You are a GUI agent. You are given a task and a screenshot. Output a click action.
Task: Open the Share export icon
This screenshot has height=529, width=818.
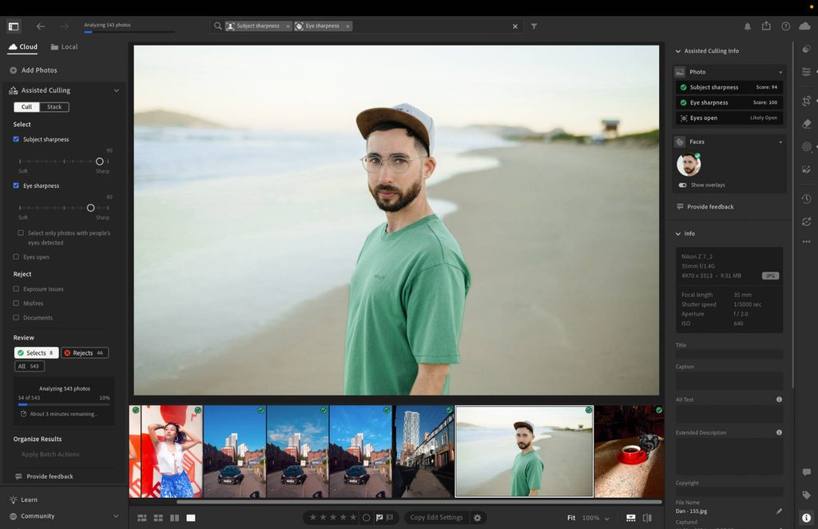tap(766, 26)
